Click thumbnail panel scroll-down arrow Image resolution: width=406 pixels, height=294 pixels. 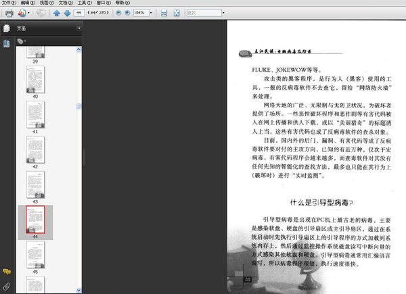point(78,291)
